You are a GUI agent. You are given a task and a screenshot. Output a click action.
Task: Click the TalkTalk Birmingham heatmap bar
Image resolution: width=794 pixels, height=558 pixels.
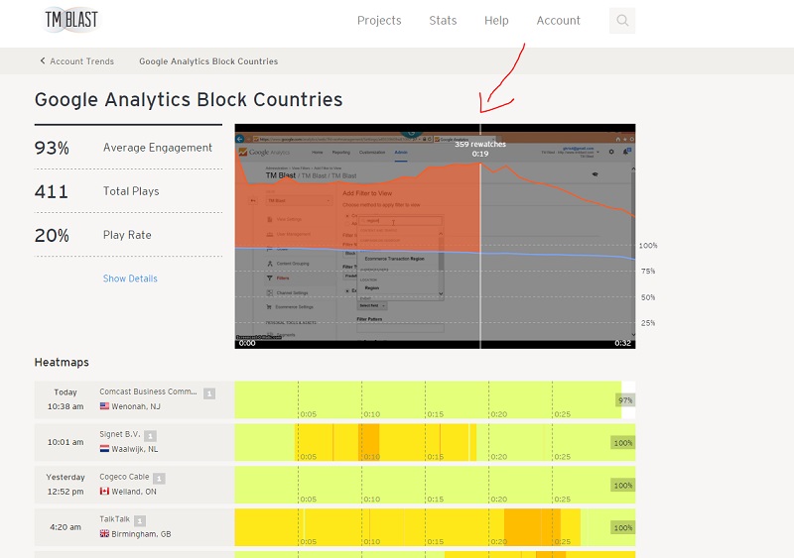tap(435, 527)
